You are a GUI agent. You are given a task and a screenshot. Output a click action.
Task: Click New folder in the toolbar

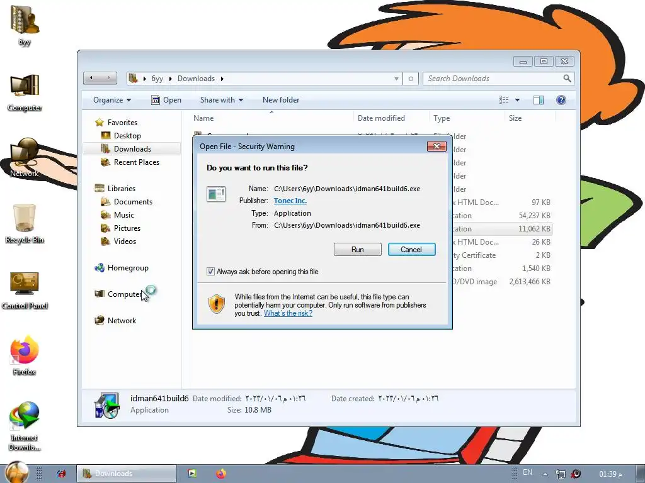tap(281, 100)
